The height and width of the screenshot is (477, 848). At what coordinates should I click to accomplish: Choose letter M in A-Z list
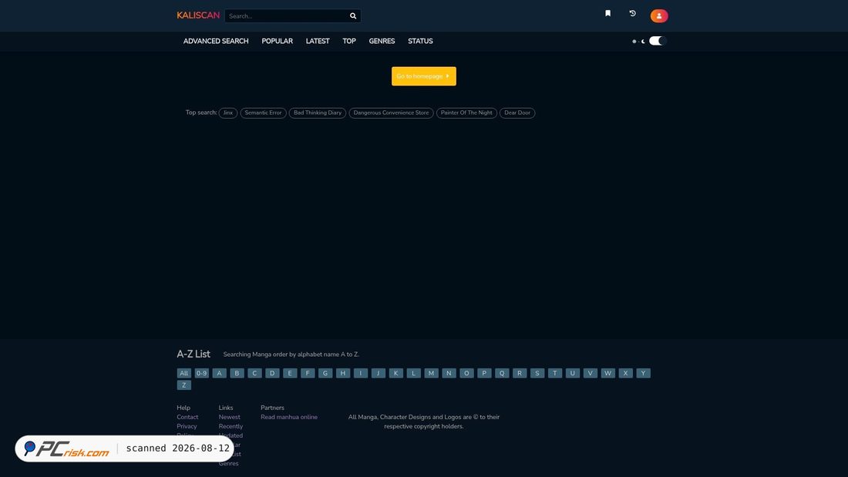(x=431, y=373)
